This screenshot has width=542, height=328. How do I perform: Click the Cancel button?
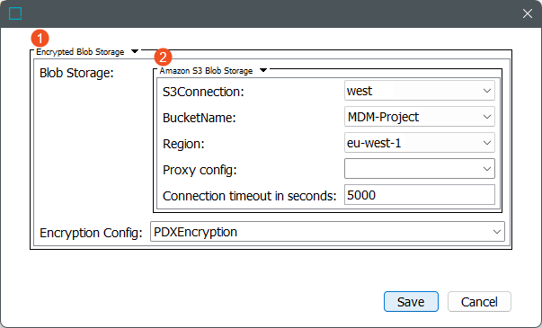(479, 302)
